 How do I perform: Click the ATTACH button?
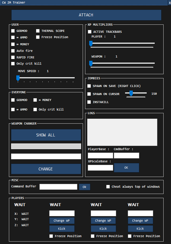(x=86, y=15)
